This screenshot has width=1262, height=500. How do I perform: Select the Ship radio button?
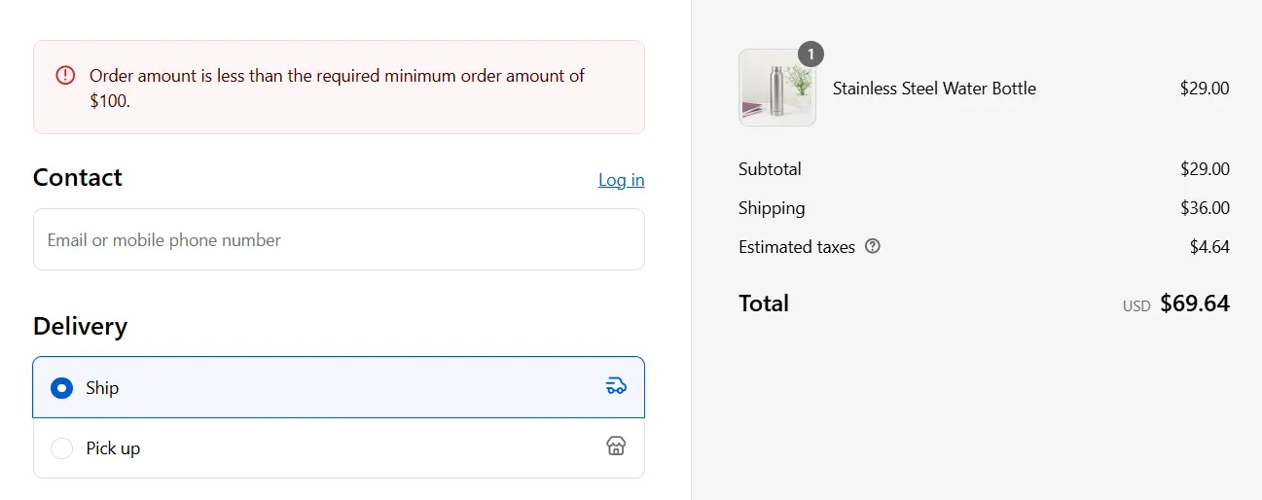pyautogui.click(x=62, y=388)
